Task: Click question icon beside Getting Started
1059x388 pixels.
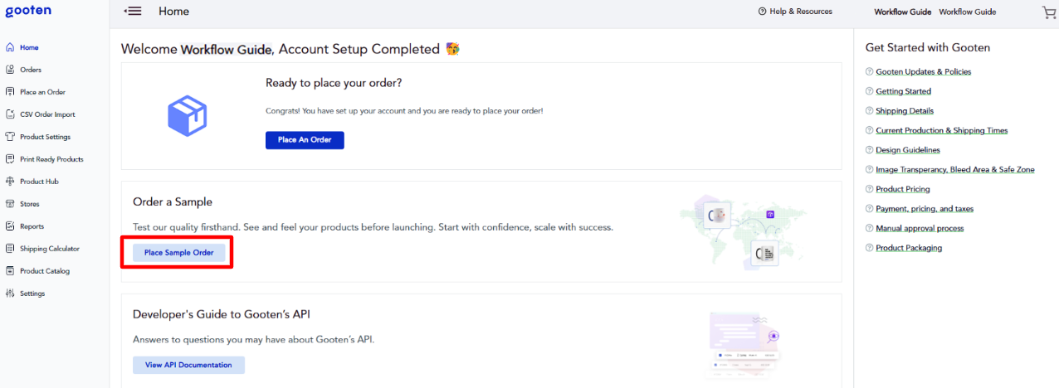Action: (869, 91)
